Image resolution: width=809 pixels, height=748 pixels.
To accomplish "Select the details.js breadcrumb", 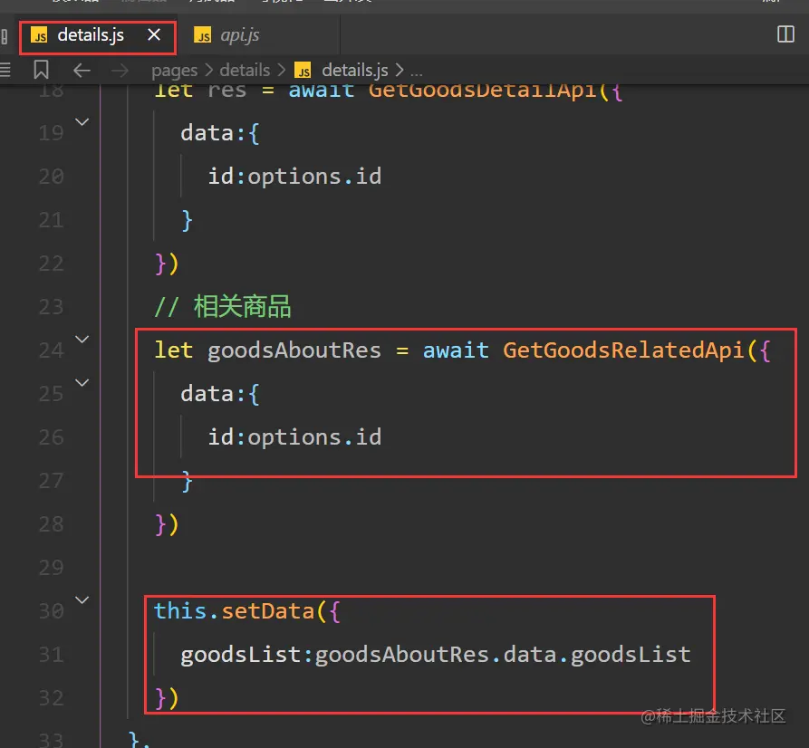I will point(355,70).
